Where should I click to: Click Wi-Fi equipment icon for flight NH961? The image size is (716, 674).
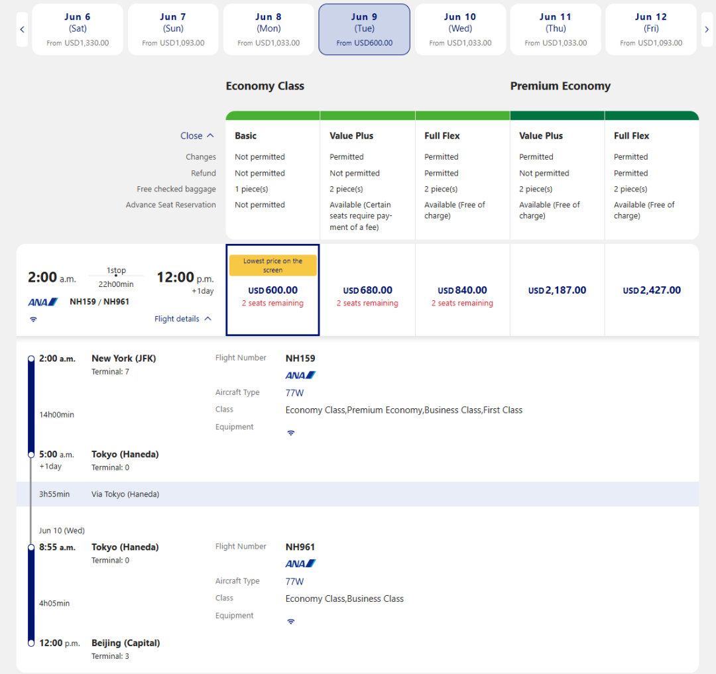[x=290, y=622]
